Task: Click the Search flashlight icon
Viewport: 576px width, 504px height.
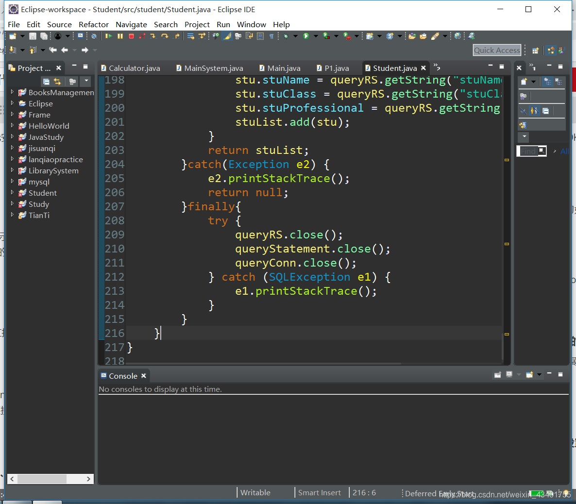Action: coord(435,36)
